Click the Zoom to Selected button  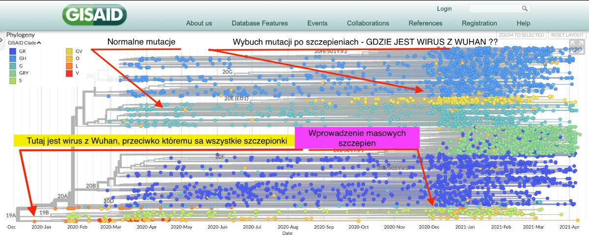coord(521,35)
